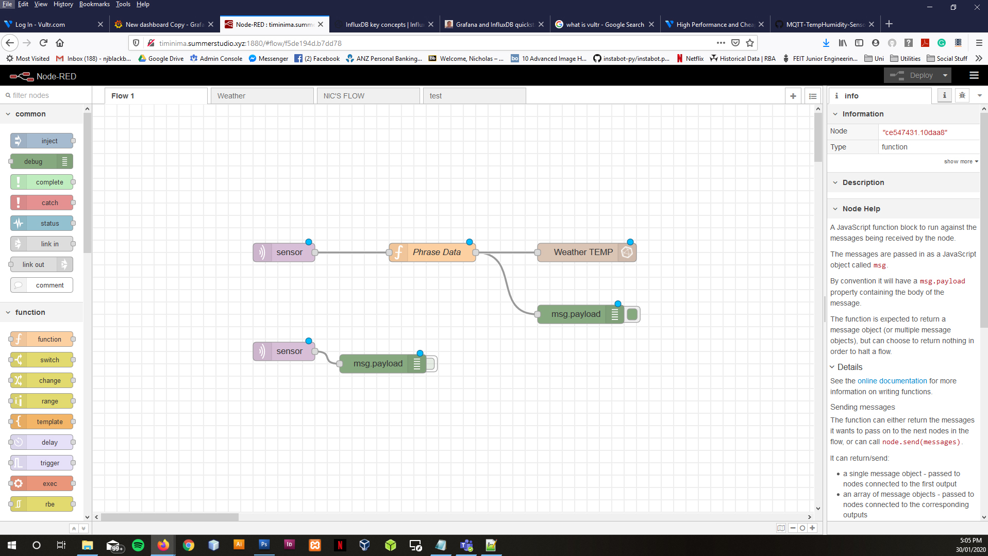988x556 pixels.
Task: Open the Node-RED hamburger main menu
Action: [x=974, y=76]
